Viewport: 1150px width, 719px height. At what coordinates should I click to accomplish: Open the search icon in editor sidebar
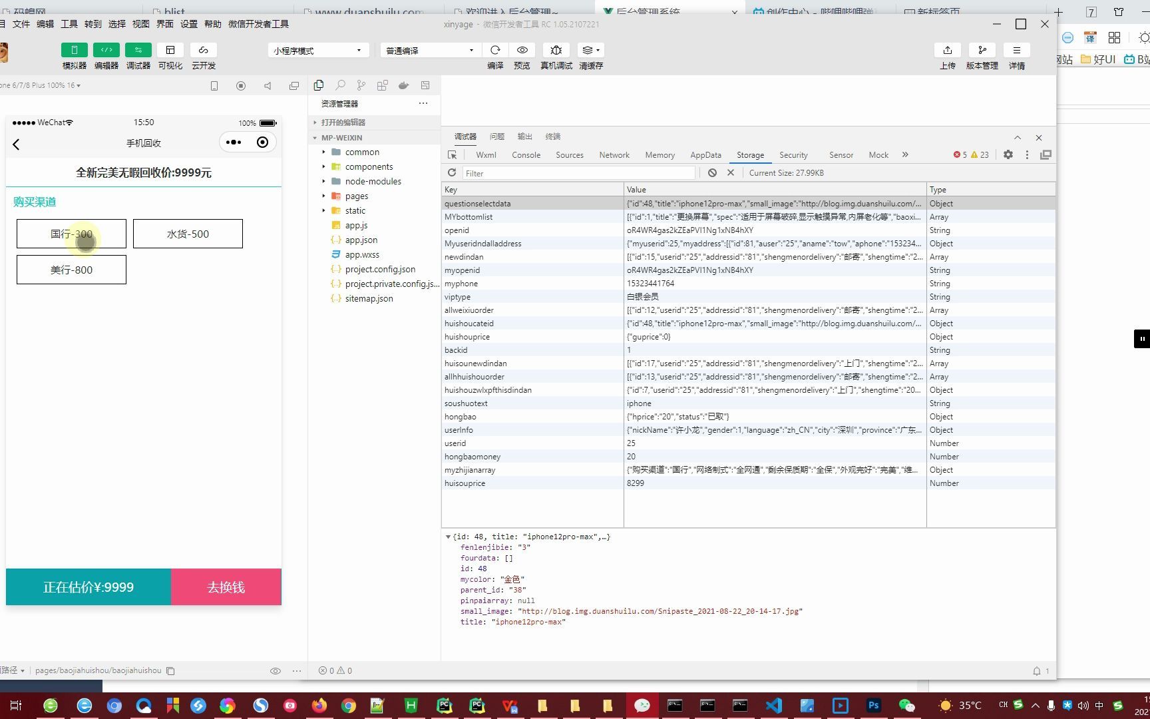[340, 85]
